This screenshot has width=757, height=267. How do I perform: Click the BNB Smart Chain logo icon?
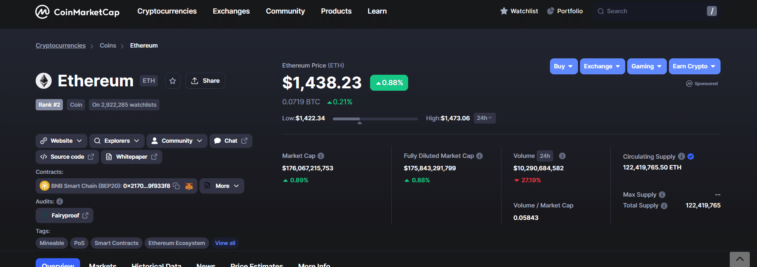(x=44, y=186)
